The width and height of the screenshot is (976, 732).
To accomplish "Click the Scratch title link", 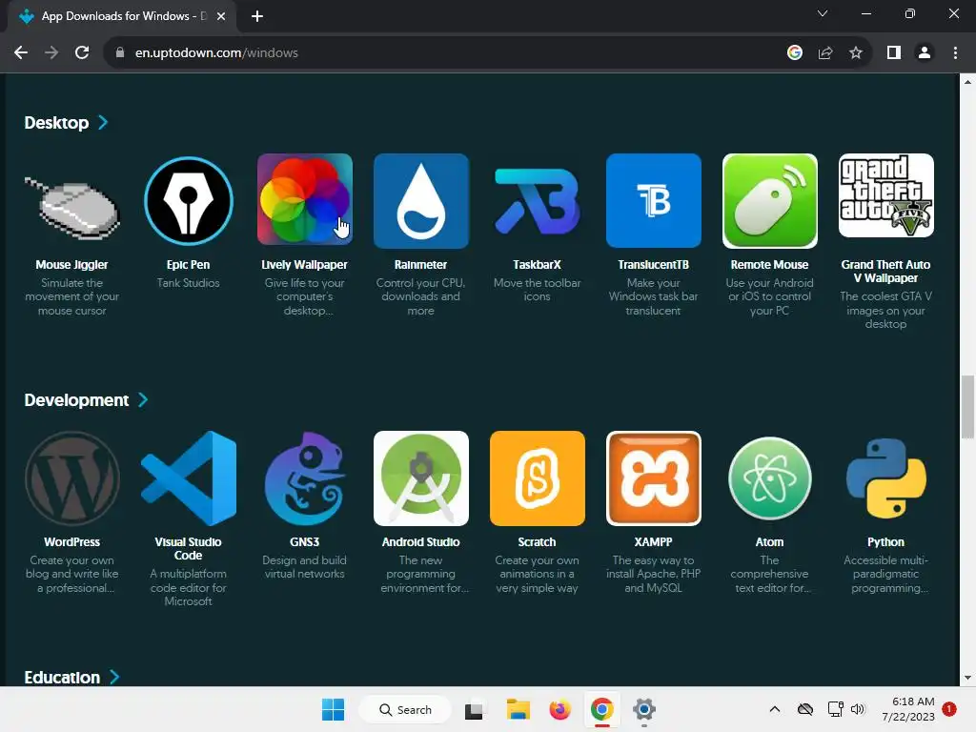I will coord(537,542).
